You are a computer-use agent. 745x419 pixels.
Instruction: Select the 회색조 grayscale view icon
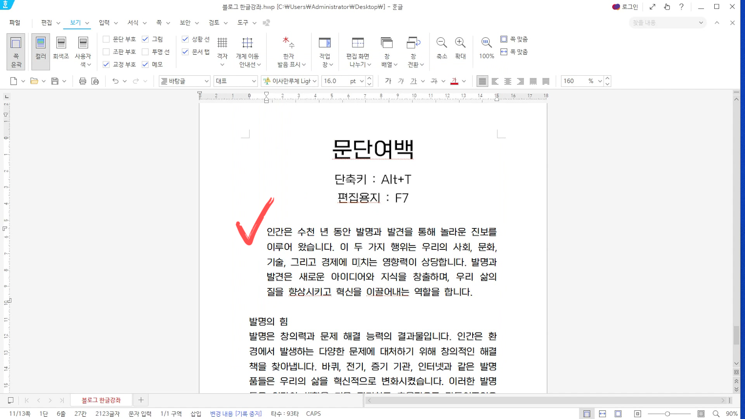pos(61,43)
